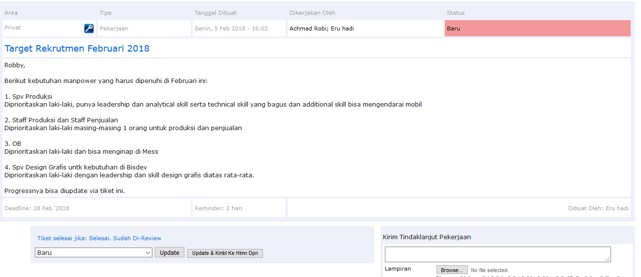The image size is (641, 277).
Task: Click the text box resize handle
Action: [608, 259]
